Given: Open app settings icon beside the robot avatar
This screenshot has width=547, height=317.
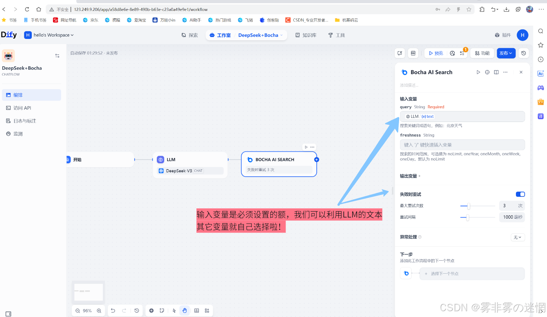Looking at the screenshot, I should (57, 56).
